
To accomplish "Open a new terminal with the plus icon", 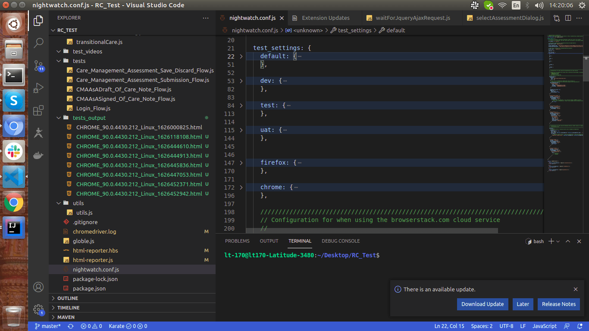I will pos(550,241).
